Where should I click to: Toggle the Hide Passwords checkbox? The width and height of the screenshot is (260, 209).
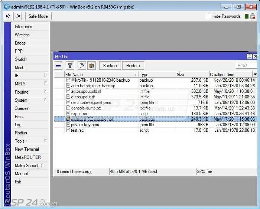coord(208,16)
